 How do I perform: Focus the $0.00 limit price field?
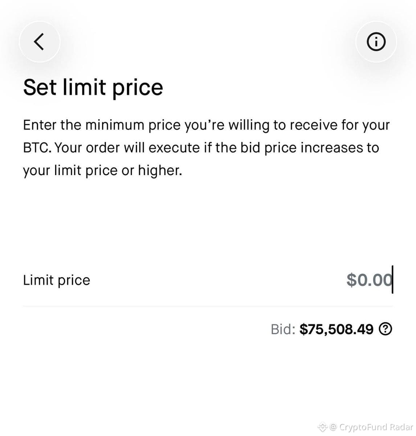[x=369, y=280]
